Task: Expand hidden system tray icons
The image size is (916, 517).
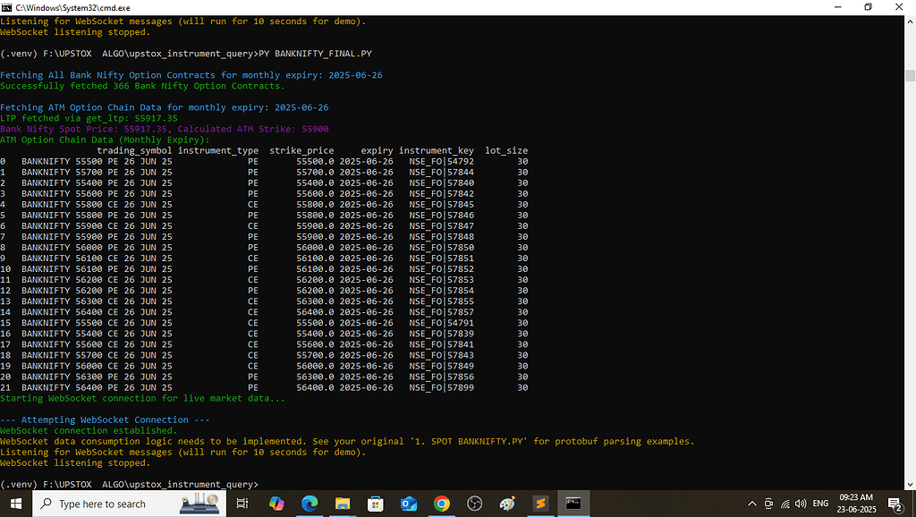Action: click(752, 504)
